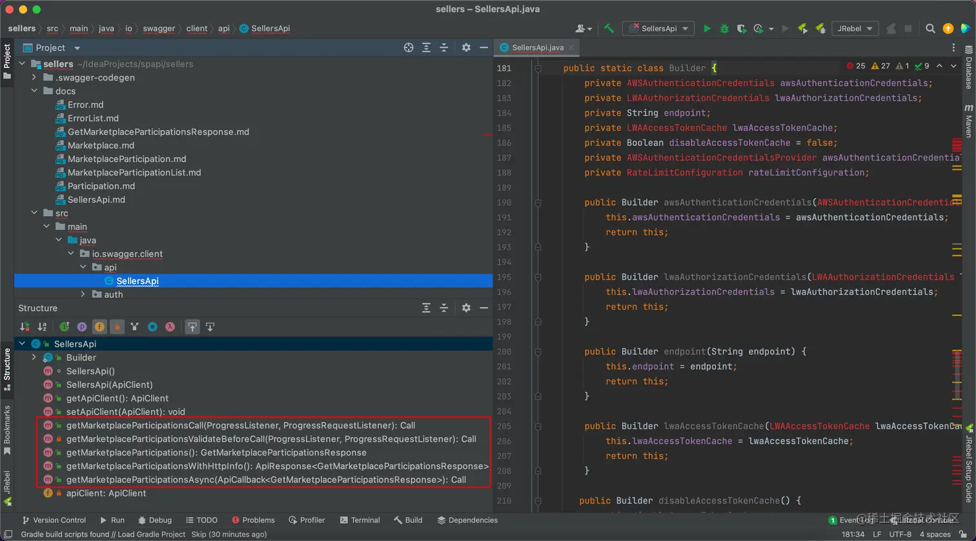Viewport: 976px width, 541px height.
Task: Click the 181:34 line-column indicator
Action: [853, 535]
